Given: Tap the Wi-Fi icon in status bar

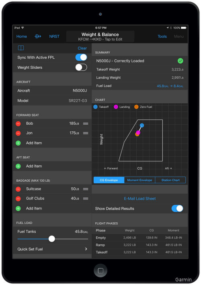Looking at the screenshot, I should coord(23,28).
